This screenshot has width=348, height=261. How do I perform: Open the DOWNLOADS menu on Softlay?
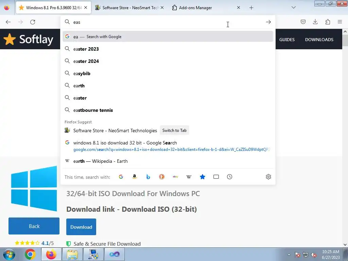pyautogui.click(x=319, y=39)
